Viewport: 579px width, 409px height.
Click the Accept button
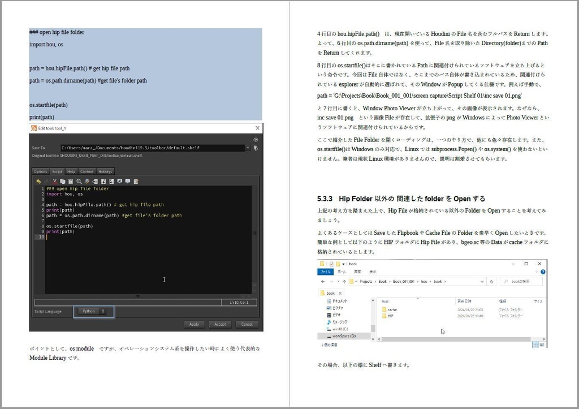(x=220, y=324)
